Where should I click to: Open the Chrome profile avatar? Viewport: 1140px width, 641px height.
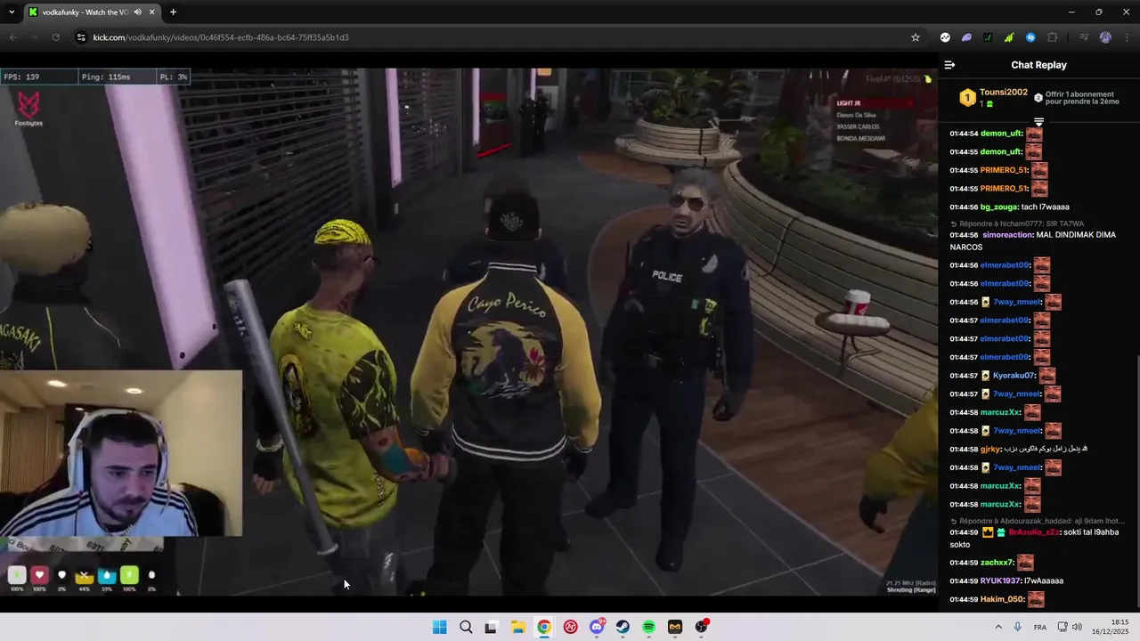tap(1105, 37)
